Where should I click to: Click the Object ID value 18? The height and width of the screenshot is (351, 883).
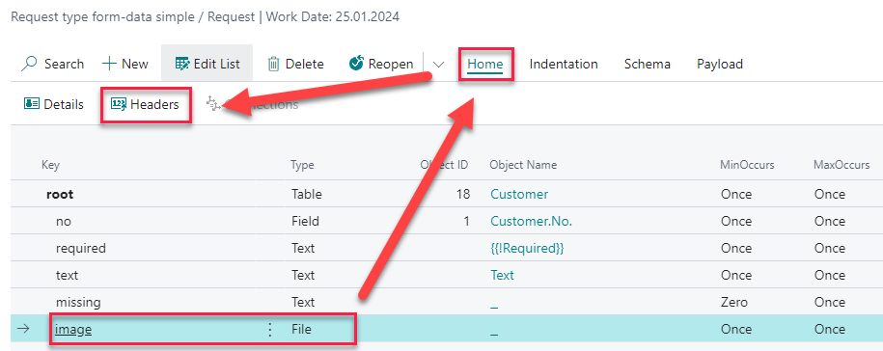point(463,194)
